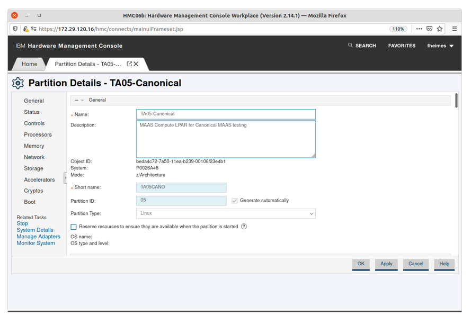Click the help icon beside Reserve resources
This screenshot has height=324, width=471.
pos(244,227)
